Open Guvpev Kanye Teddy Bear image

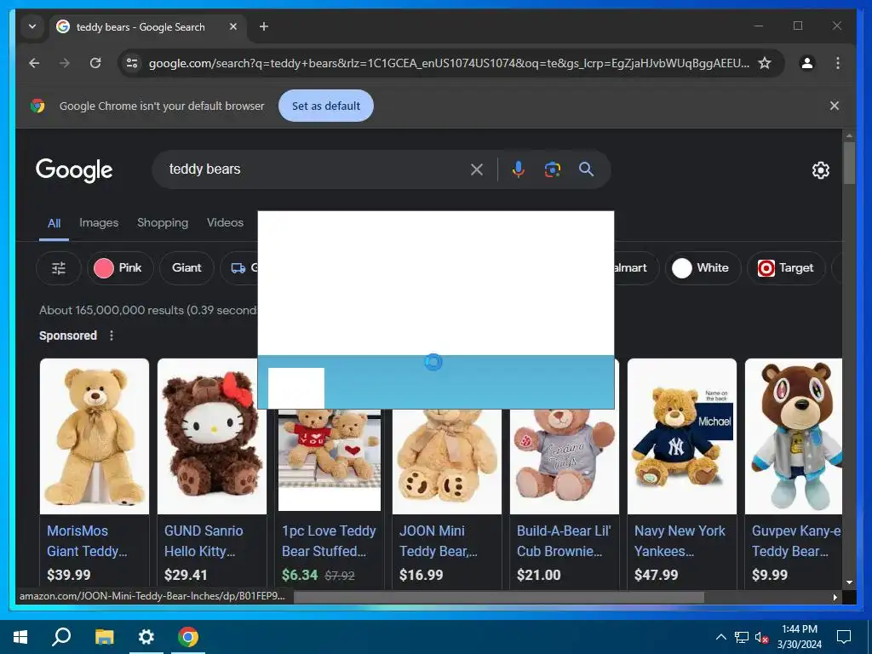(x=794, y=436)
